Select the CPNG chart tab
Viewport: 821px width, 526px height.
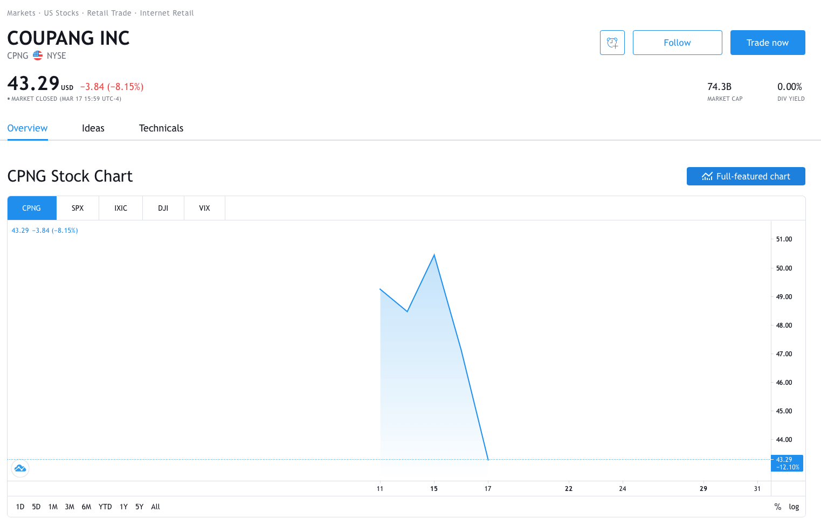(x=32, y=208)
